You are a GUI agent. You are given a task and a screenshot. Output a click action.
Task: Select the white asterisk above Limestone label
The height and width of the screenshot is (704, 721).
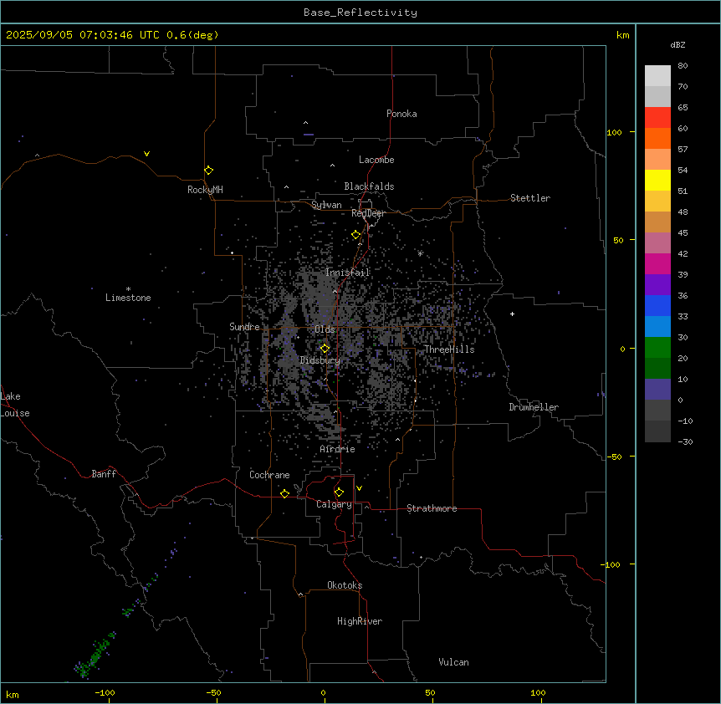tap(128, 289)
